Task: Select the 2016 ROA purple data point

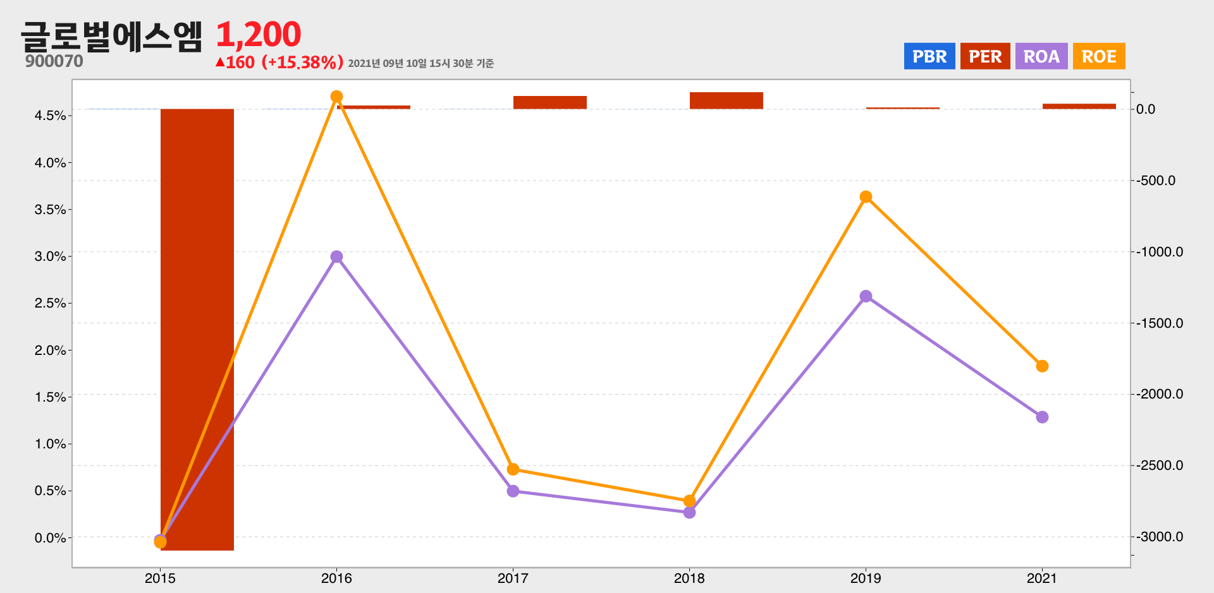Action: point(337,256)
